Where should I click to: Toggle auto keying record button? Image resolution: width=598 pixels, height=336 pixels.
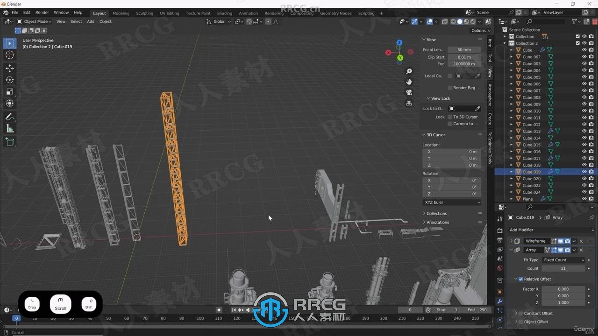pos(219,310)
